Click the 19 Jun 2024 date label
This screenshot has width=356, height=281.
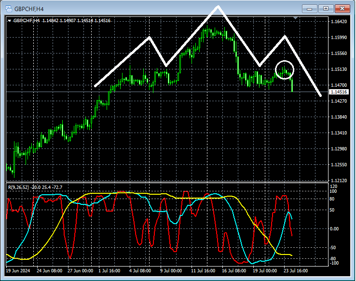tap(17, 271)
